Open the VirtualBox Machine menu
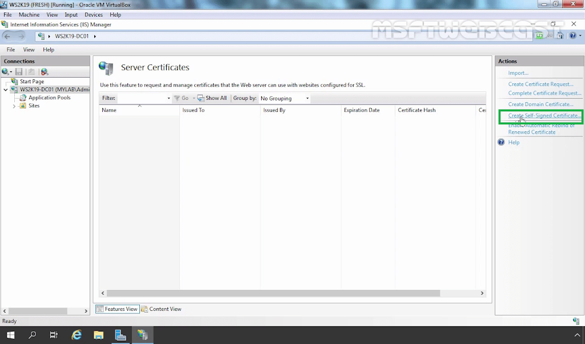 point(29,14)
